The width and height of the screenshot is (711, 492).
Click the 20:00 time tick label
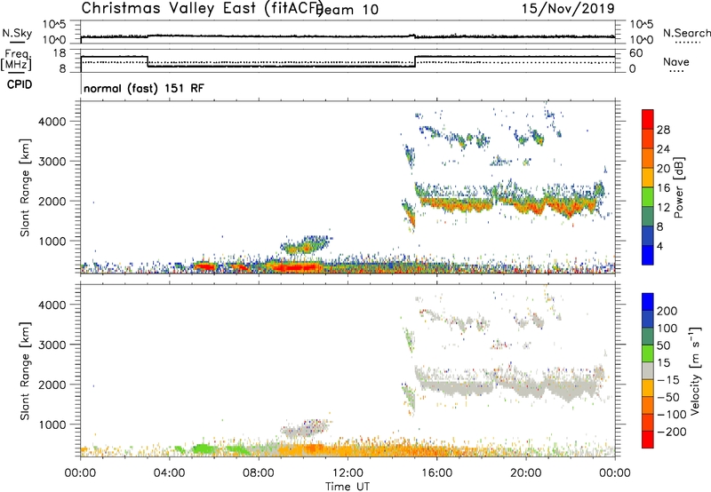point(525,473)
